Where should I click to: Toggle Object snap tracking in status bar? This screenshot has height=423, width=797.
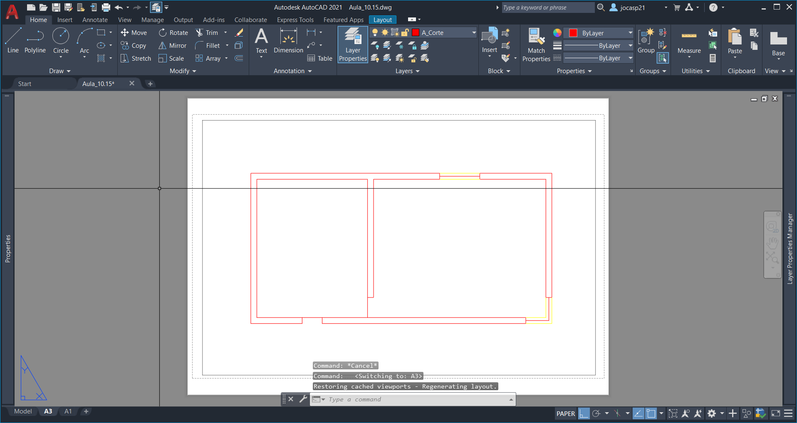click(638, 413)
